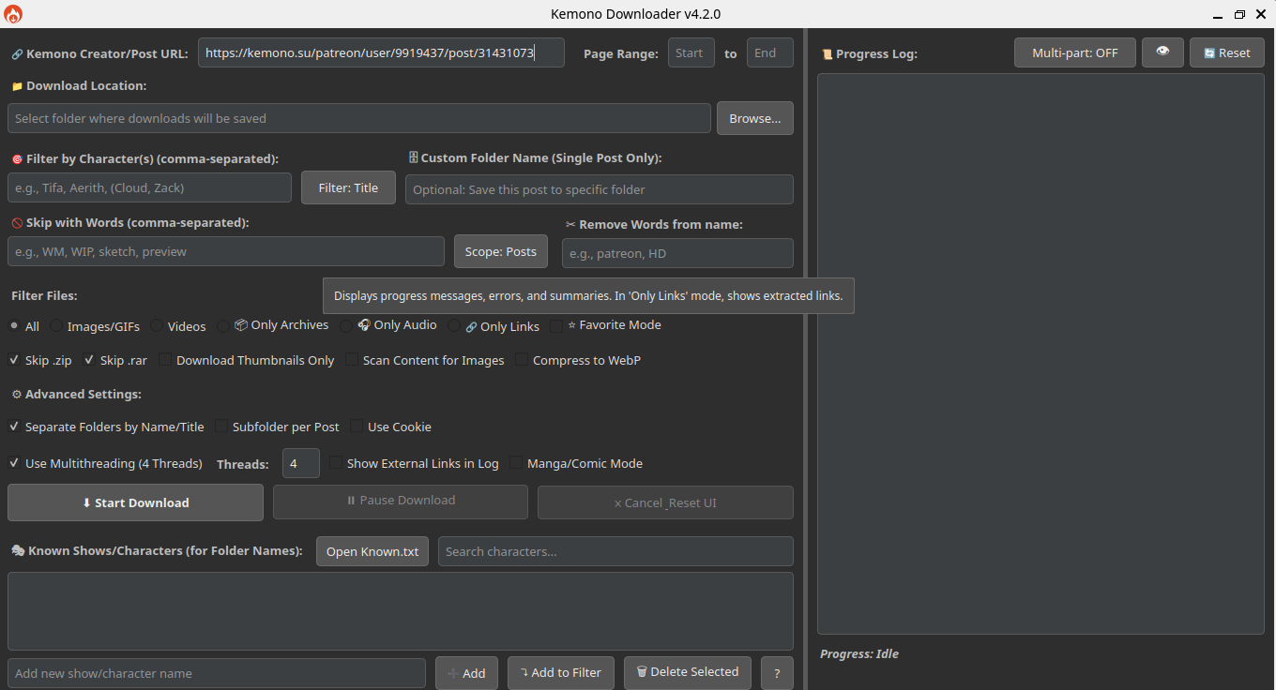Image resolution: width=1276 pixels, height=690 pixels.
Task: Reset the Progress Log
Action: pyautogui.click(x=1226, y=52)
